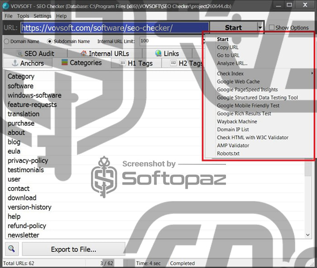
Task: Choose Go to URL menu entry
Action: pyautogui.click(x=259, y=55)
